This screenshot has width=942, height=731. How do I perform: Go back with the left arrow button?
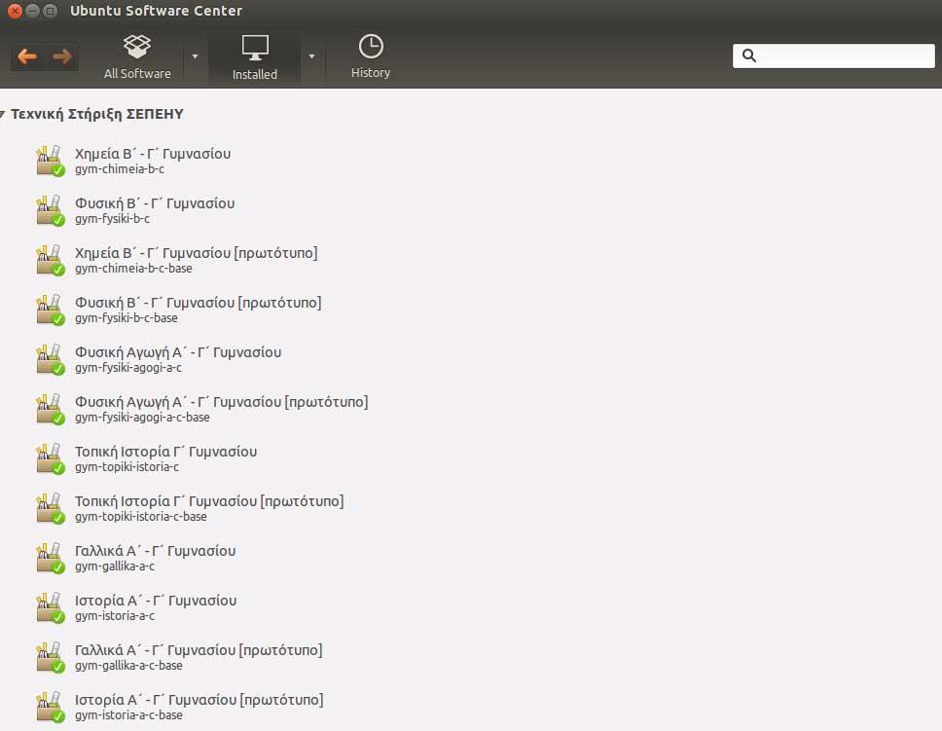pos(27,57)
